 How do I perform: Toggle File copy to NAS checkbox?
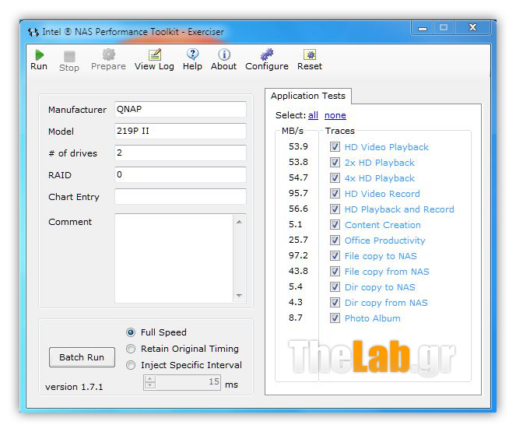pos(335,255)
